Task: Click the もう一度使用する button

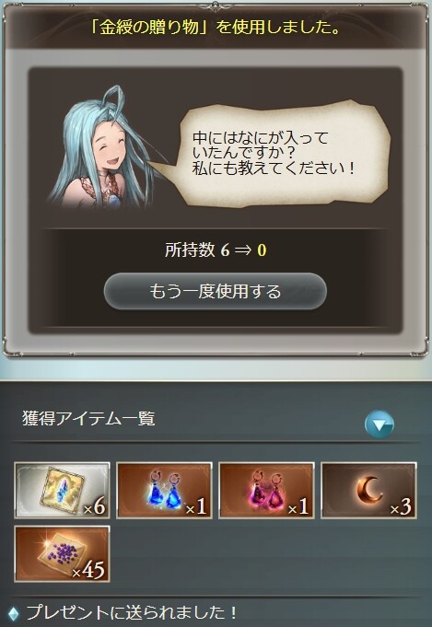Action: 216,291
